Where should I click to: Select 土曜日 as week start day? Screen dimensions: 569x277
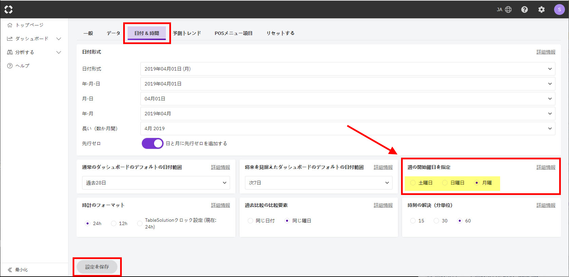(413, 183)
